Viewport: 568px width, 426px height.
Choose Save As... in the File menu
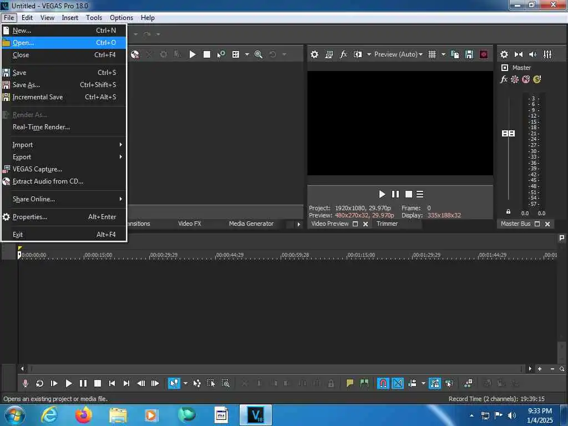pos(64,85)
